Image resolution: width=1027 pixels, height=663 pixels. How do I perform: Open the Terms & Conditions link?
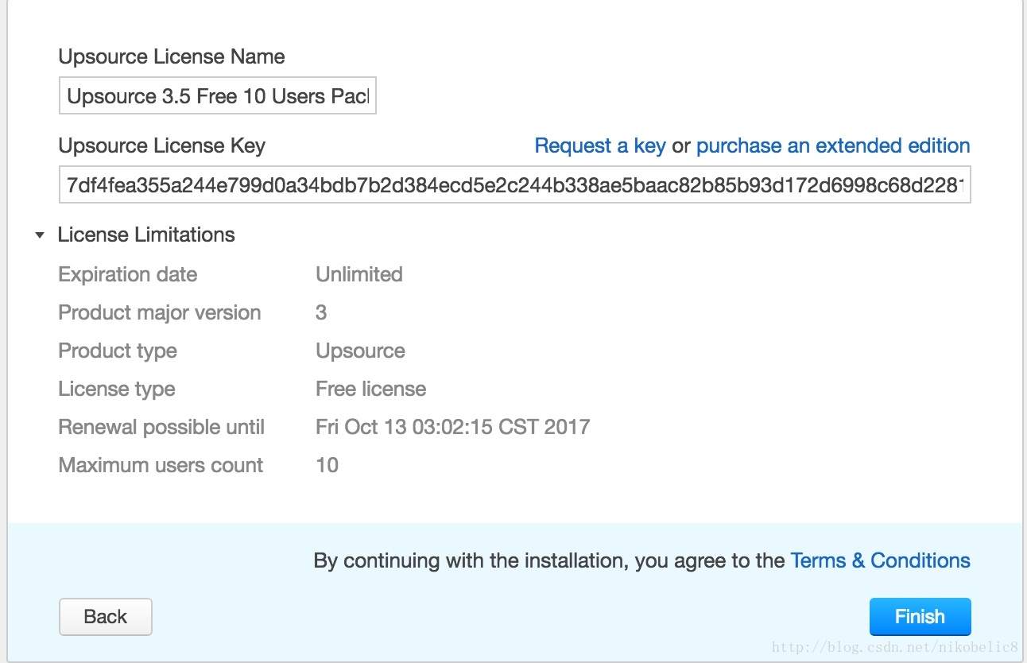click(880, 560)
